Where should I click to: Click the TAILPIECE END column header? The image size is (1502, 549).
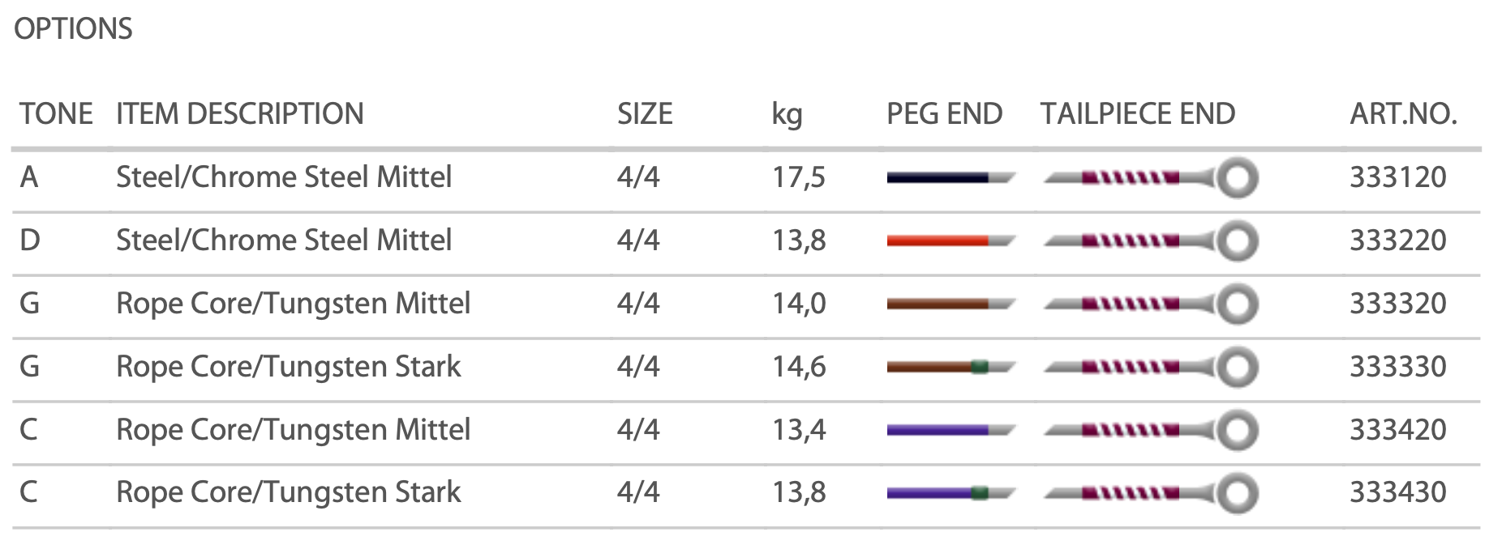pos(1137,114)
